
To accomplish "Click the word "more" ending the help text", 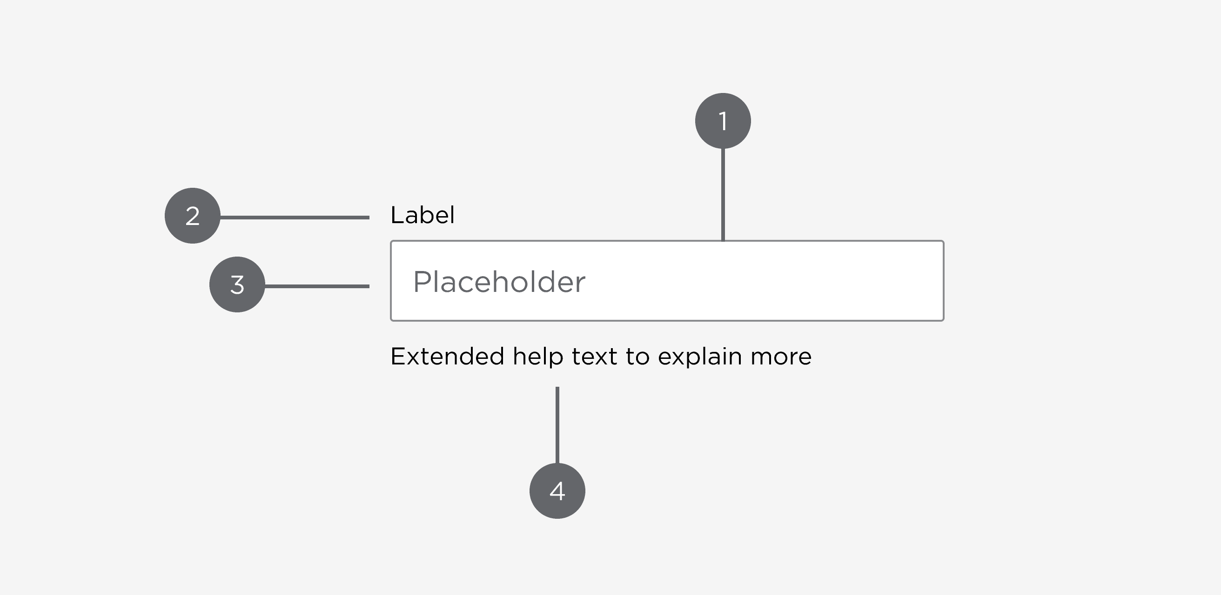I will click(x=781, y=357).
